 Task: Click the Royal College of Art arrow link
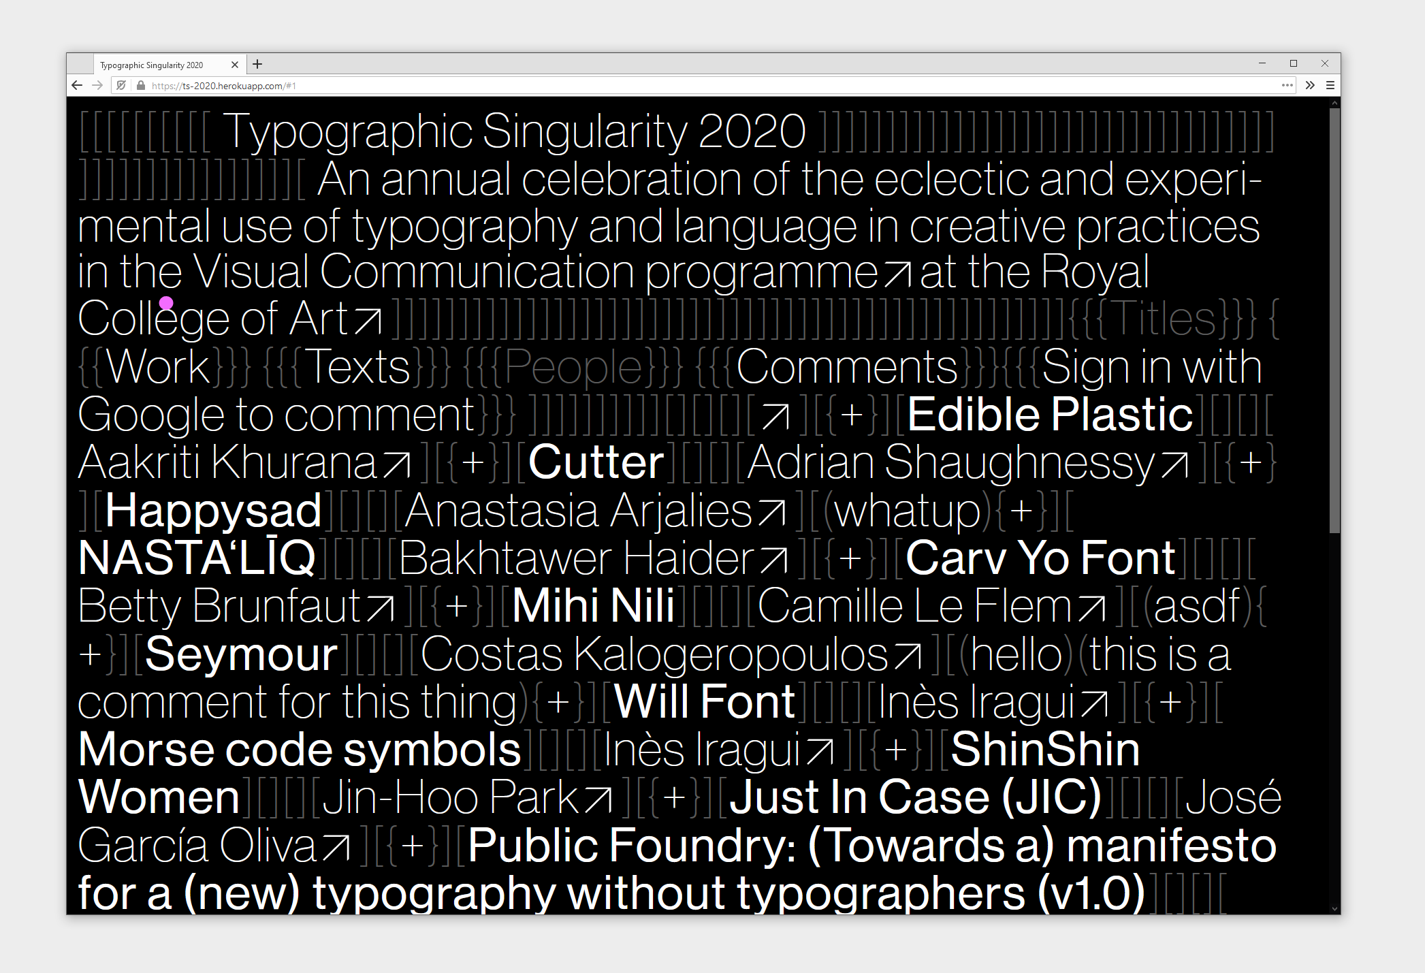(368, 320)
